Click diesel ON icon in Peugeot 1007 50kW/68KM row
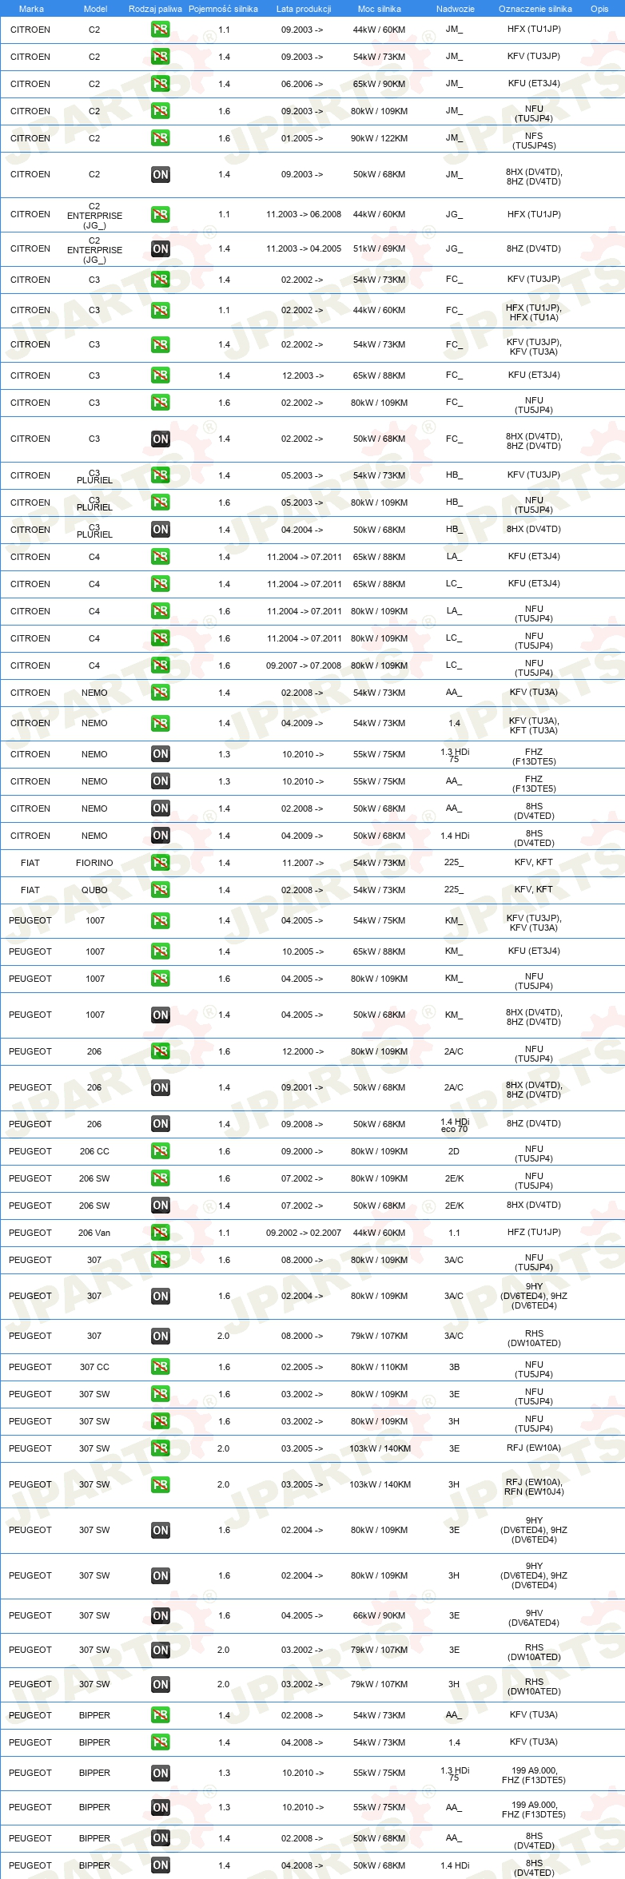Image resolution: width=625 pixels, height=1879 pixels. click(x=161, y=1015)
